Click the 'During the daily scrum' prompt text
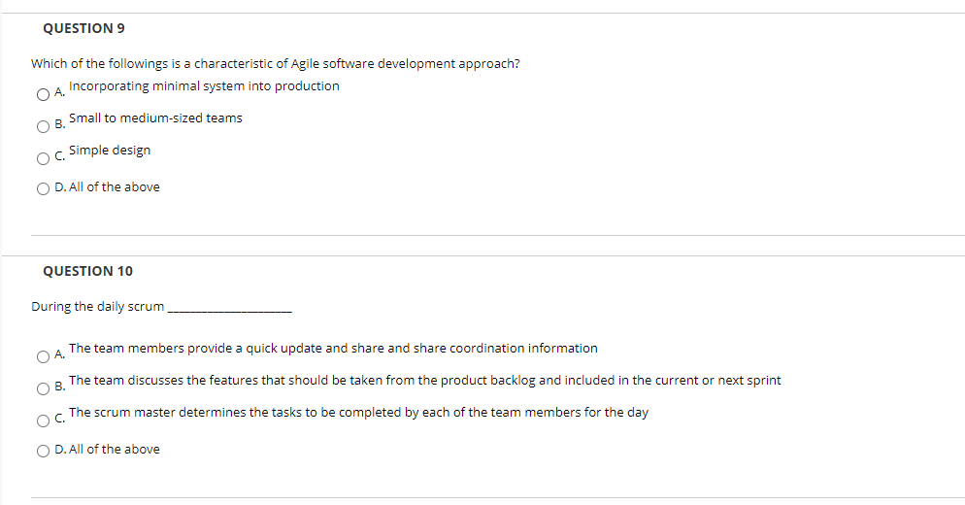The width and height of the screenshot is (965, 505). point(98,307)
